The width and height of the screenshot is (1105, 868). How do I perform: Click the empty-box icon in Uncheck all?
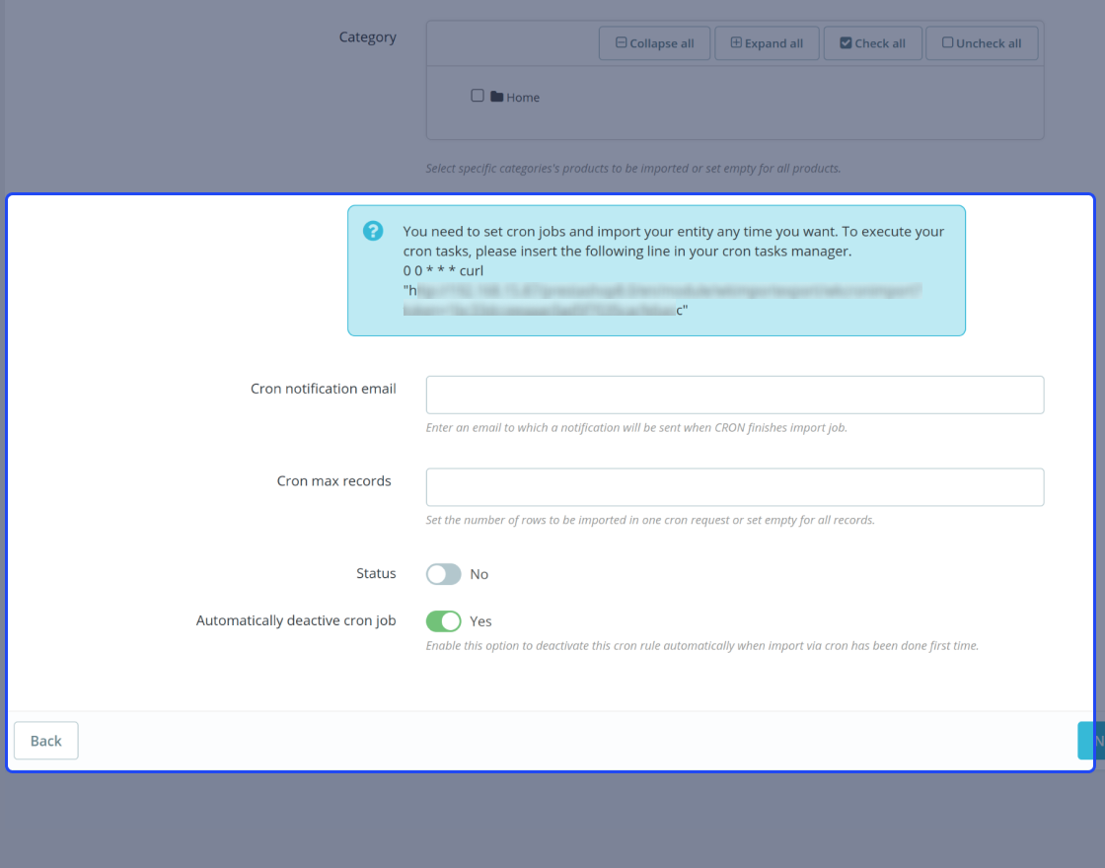coord(948,43)
